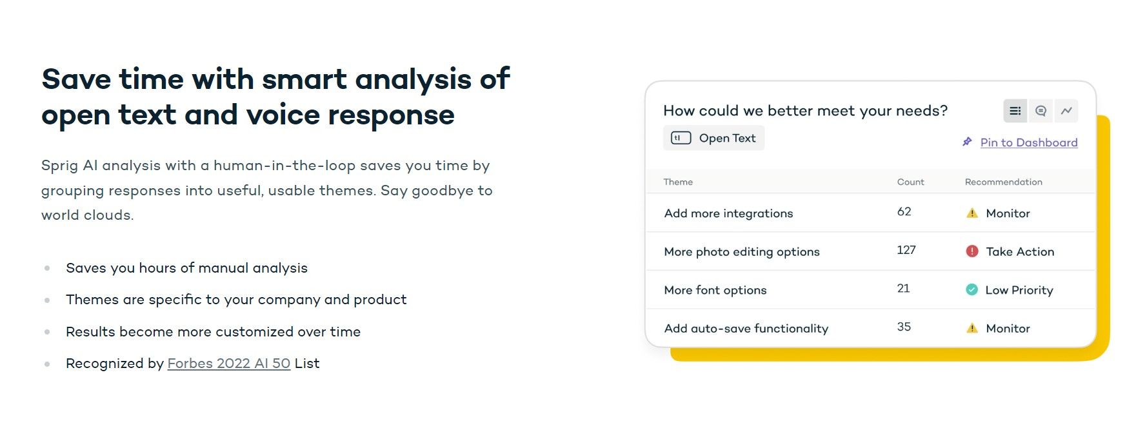1136x446 pixels.
Task: Click the Add more integrations theme
Action: click(x=728, y=213)
